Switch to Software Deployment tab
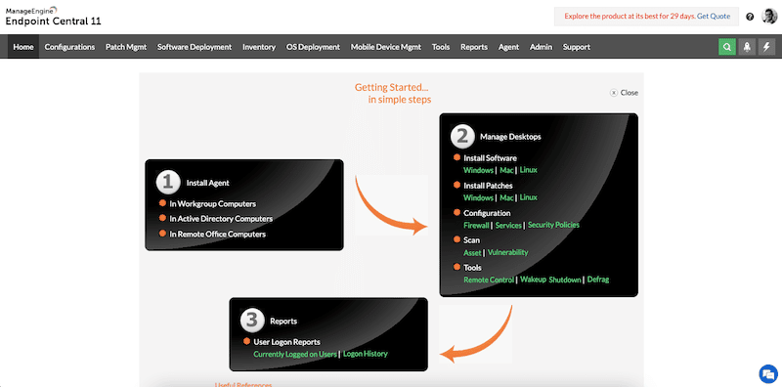 click(x=195, y=47)
